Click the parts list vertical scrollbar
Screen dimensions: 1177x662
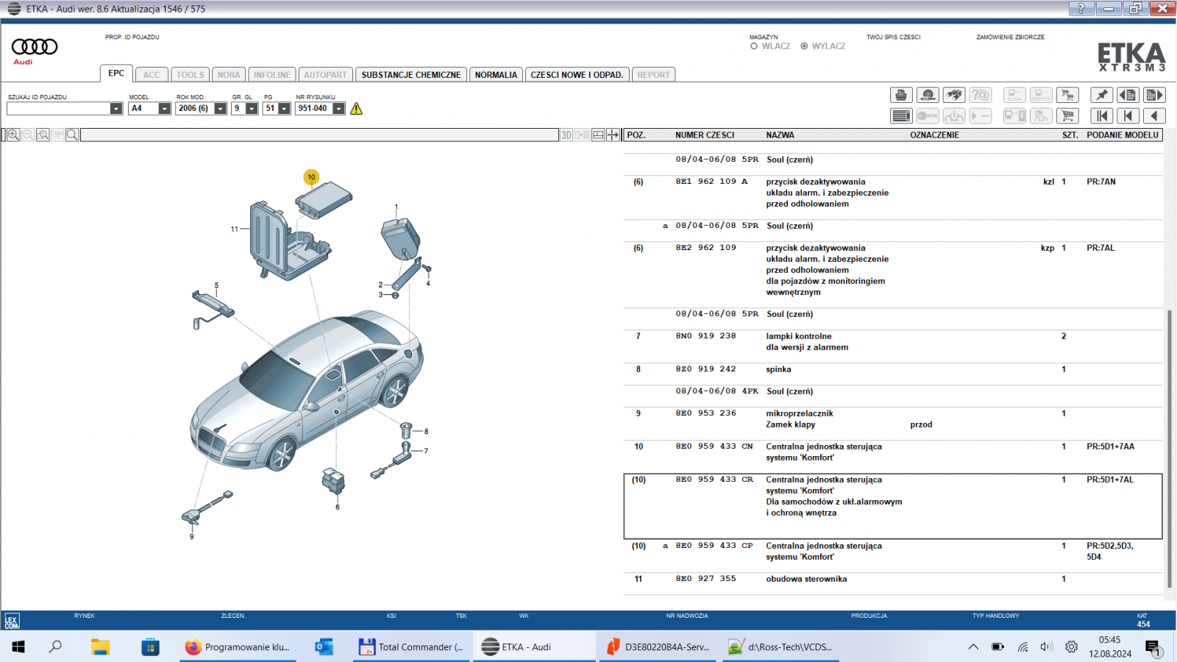pos(1170,449)
